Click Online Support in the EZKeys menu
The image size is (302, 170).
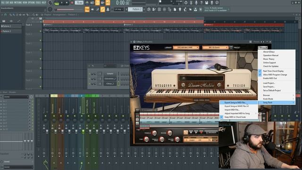point(269,63)
